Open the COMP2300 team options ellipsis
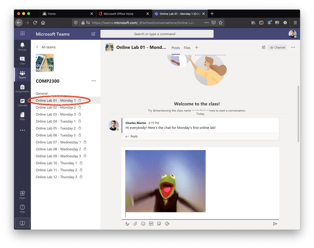This screenshot has height=248, width=314. [94, 81]
